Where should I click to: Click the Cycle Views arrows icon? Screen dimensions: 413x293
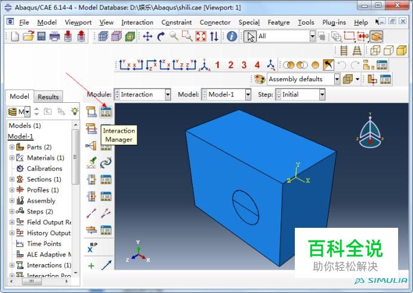click(214, 36)
